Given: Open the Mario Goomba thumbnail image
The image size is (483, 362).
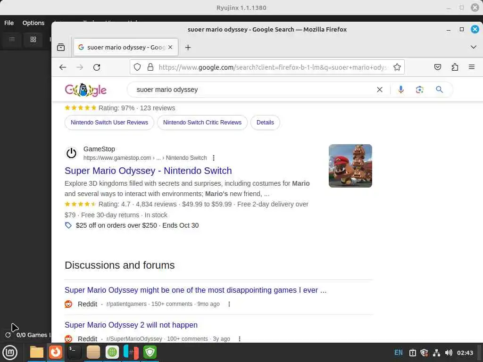Looking at the screenshot, I should (350, 166).
